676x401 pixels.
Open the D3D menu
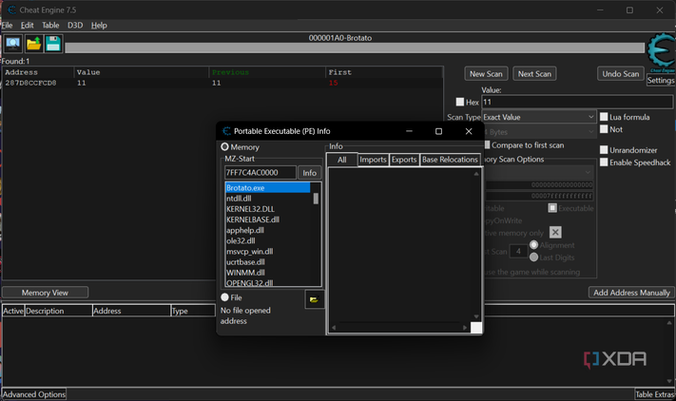[75, 25]
